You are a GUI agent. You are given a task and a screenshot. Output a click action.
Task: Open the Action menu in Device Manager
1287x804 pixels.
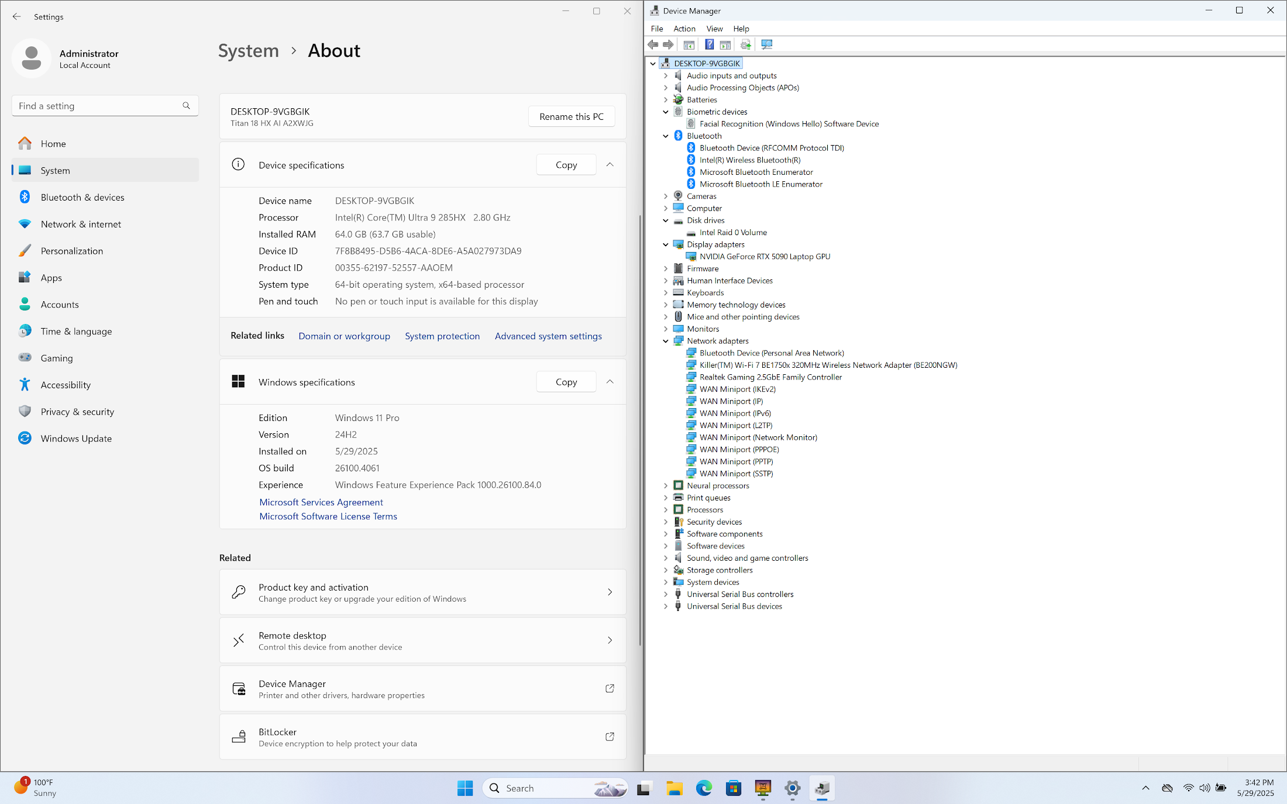click(684, 29)
